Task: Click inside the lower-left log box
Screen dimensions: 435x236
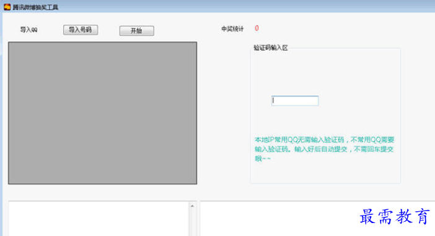Action: click(99, 219)
